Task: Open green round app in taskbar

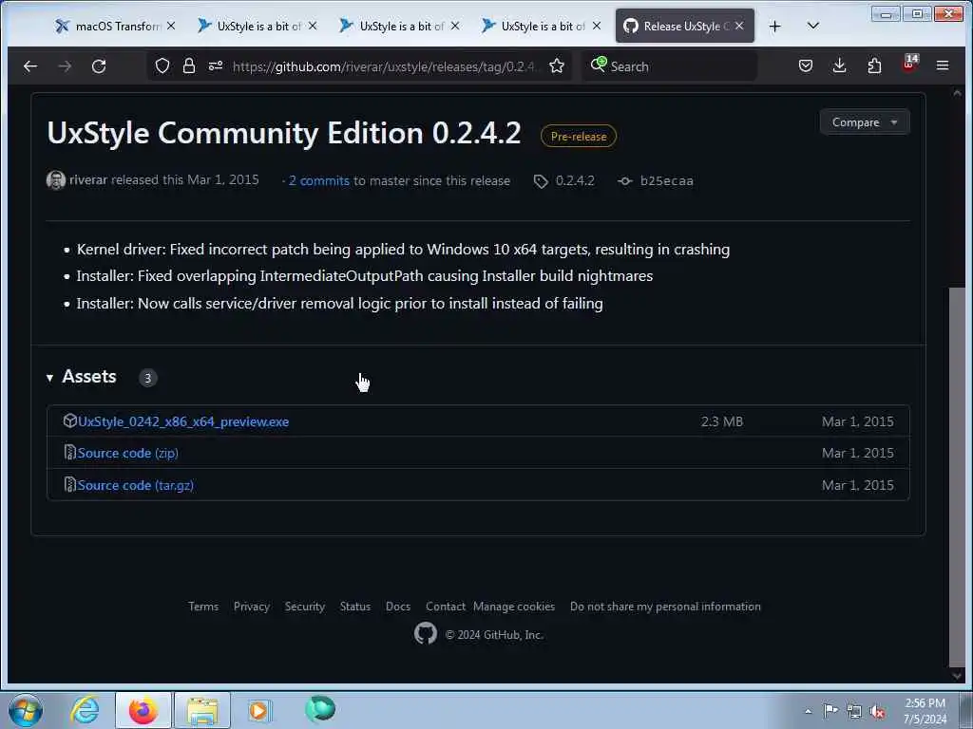Action: pos(320,708)
